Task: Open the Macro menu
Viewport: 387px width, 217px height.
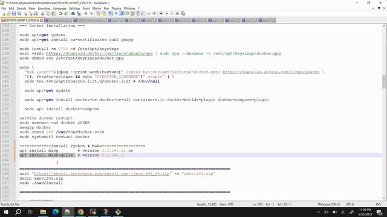Action: coord(97,8)
